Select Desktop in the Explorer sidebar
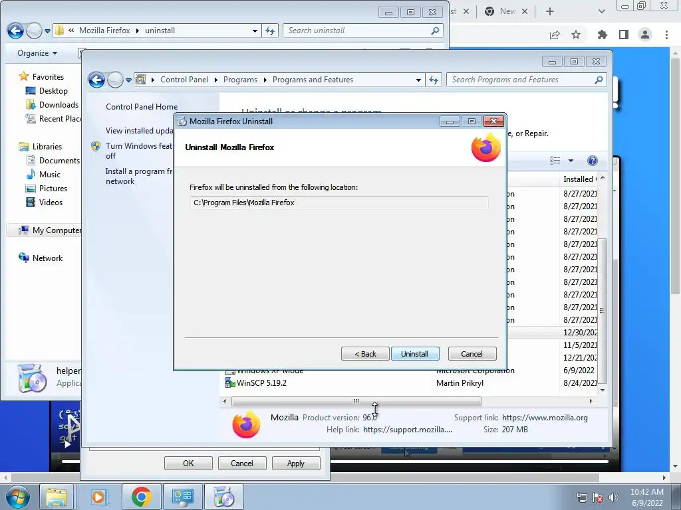Viewport: 681px width, 510px height. tap(53, 90)
